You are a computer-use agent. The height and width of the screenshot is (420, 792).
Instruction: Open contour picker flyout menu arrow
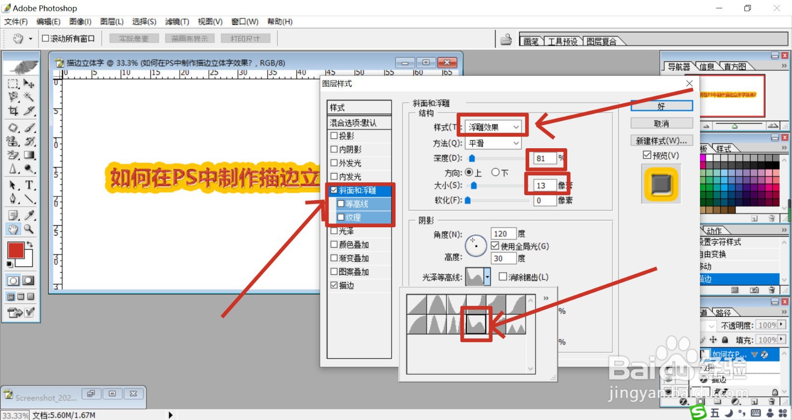546,298
